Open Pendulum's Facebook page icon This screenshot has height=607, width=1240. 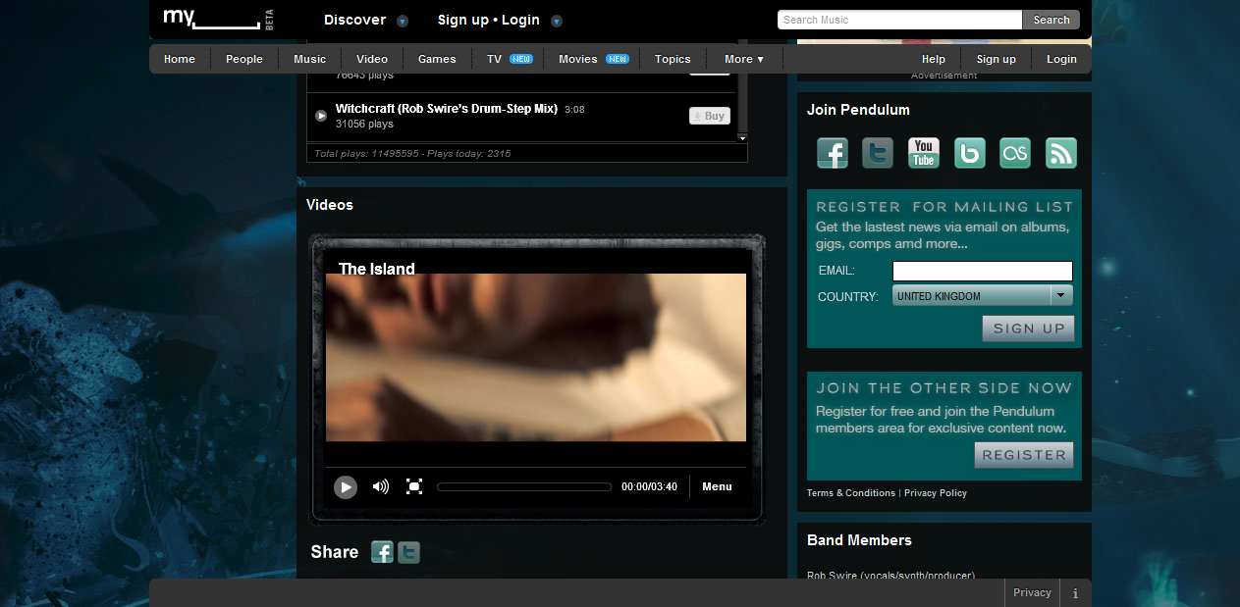pos(833,153)
